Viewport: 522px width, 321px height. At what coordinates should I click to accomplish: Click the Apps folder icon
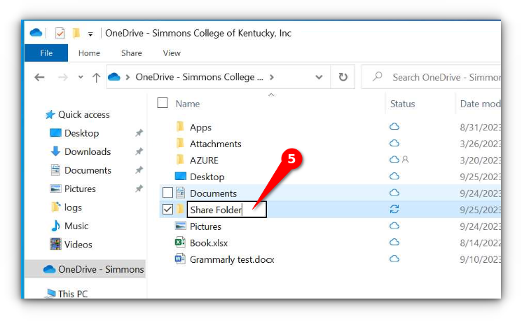tap(180, 127)
